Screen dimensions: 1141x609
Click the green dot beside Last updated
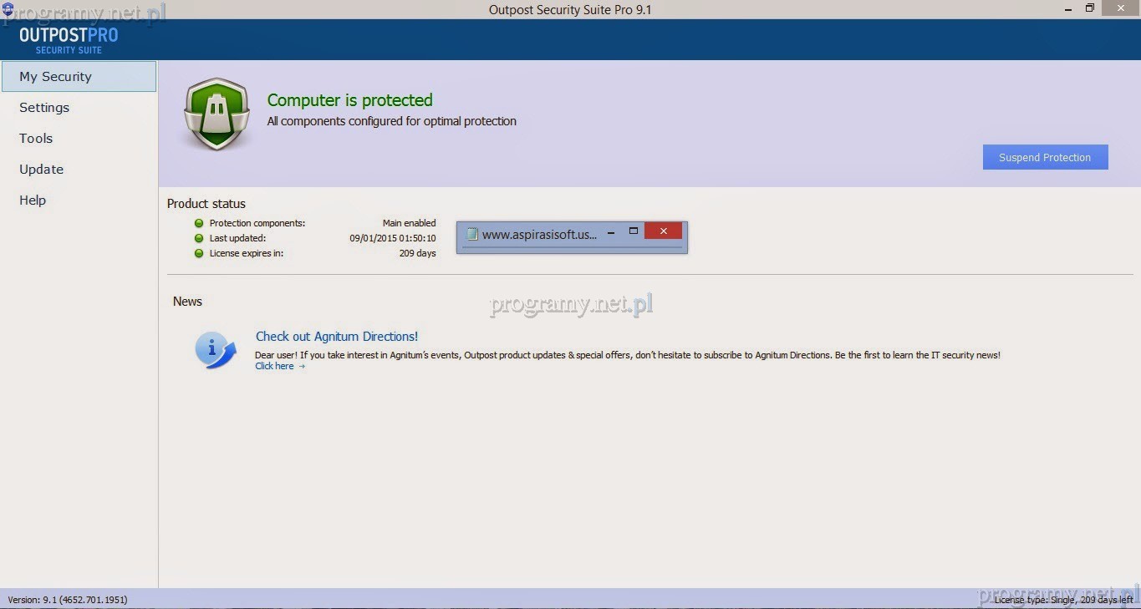tap(199, 238)
